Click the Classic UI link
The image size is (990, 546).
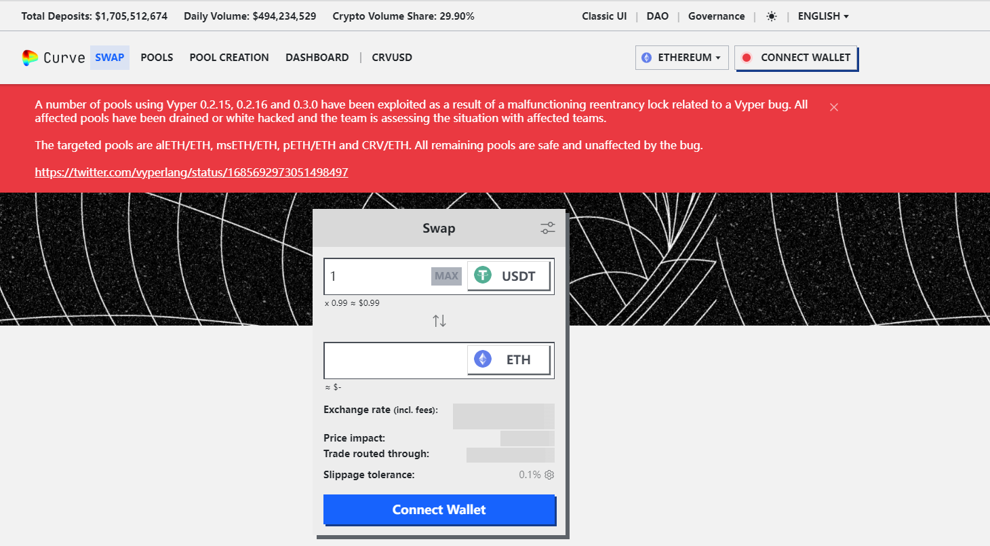coord(604,16)
